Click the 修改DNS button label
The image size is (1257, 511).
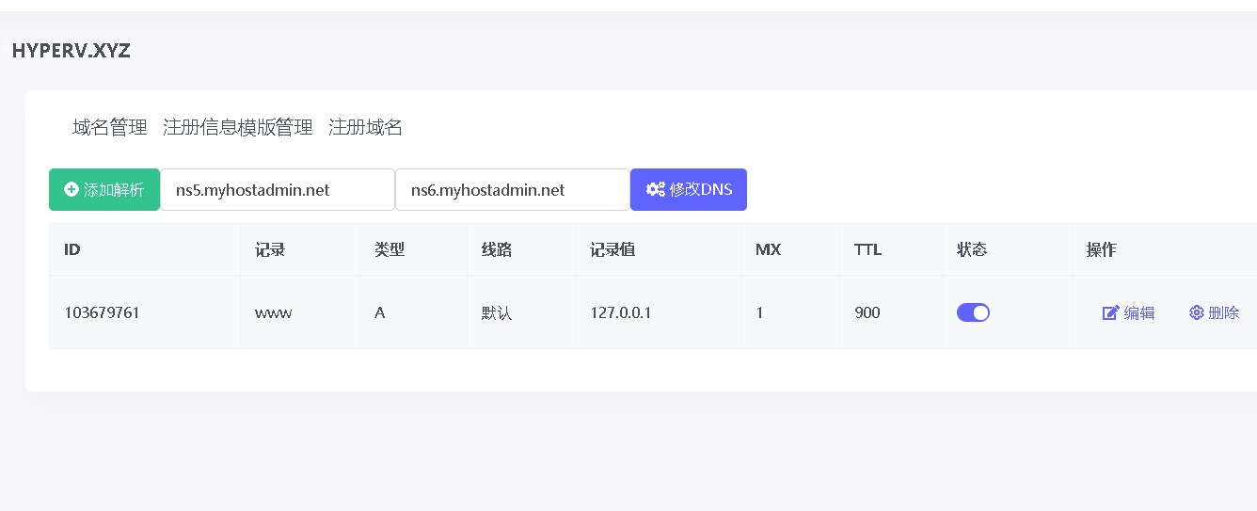[701, 190]
